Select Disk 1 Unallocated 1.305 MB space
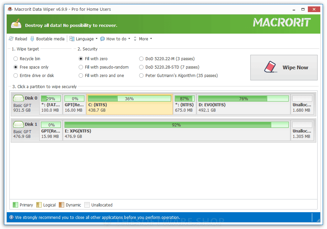 coord(302,130)
